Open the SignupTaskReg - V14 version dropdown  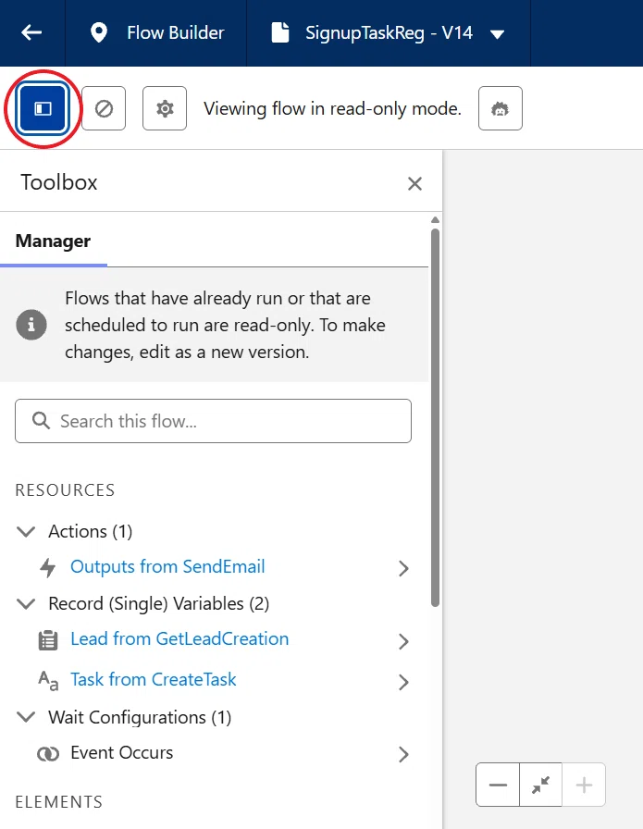pos(497,34)
